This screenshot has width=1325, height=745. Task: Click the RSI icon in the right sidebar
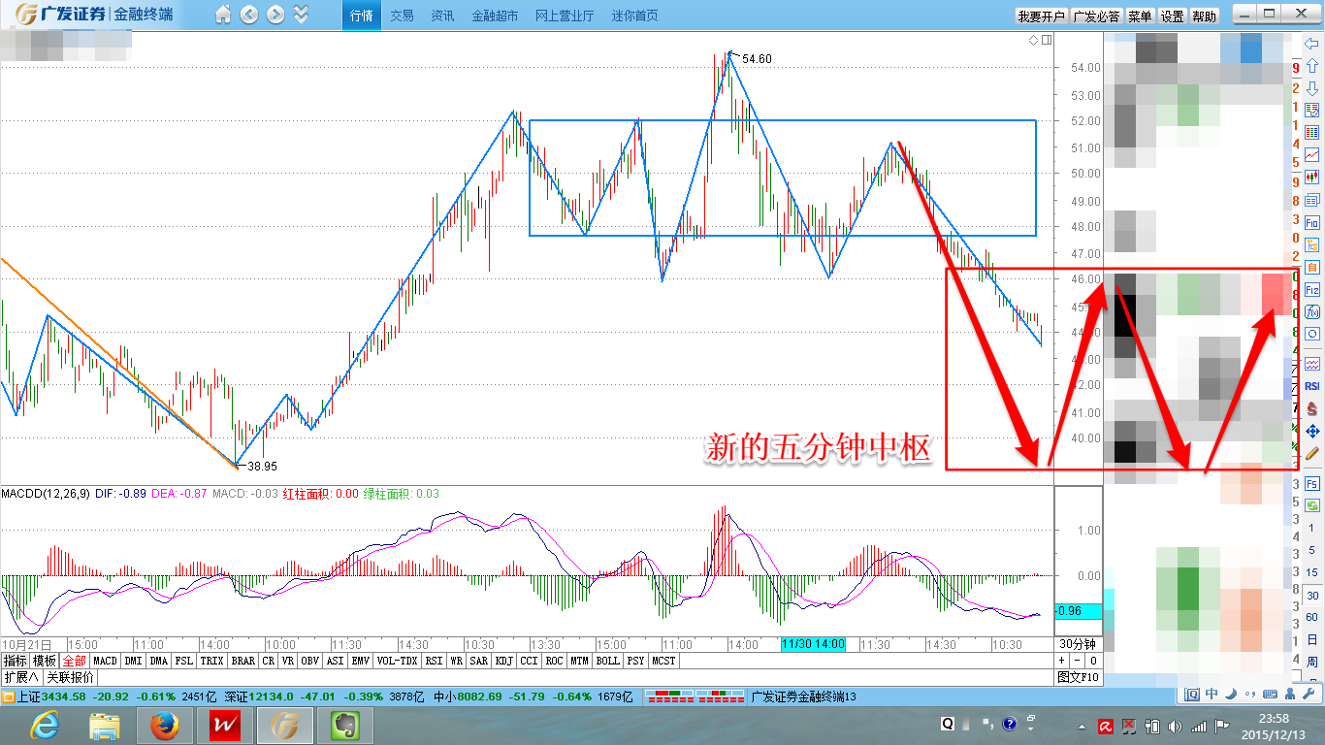pos(1311,385)
